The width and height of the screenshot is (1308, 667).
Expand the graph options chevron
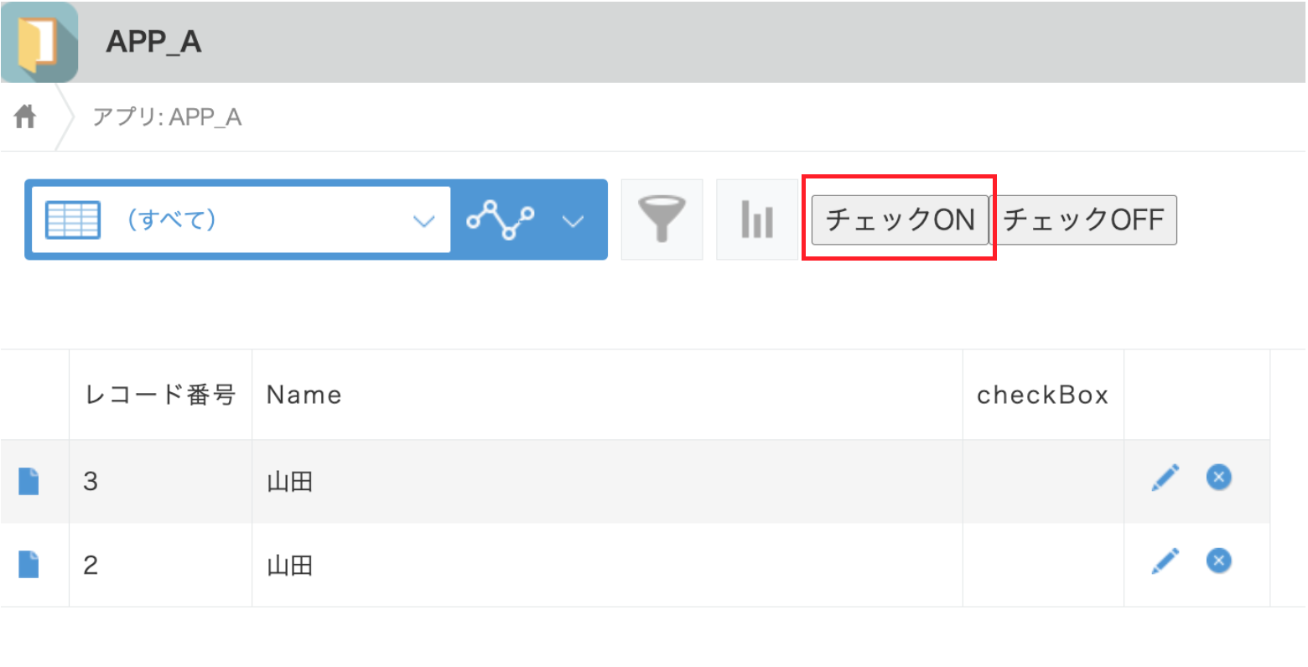point(573,220)
